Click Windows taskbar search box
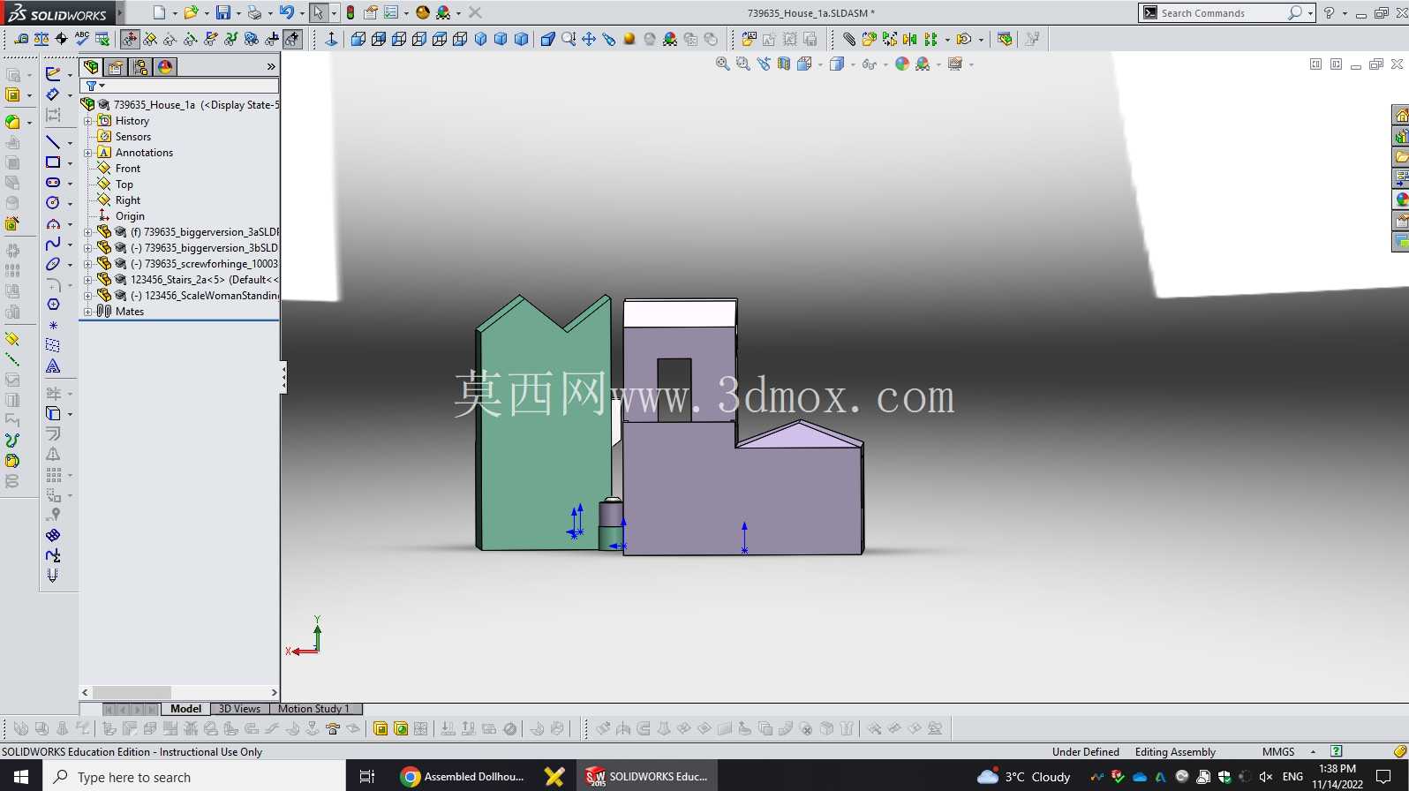Image resolution: width=1409 pixels, height=791 pixels. tap(194, 776)
